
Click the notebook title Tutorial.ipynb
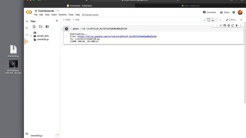(46, 11)
